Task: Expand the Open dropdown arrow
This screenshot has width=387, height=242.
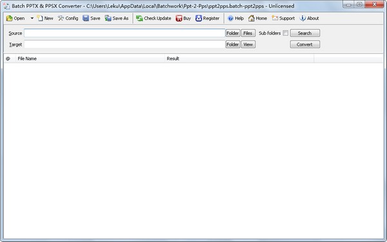Action: click(32, 18)
